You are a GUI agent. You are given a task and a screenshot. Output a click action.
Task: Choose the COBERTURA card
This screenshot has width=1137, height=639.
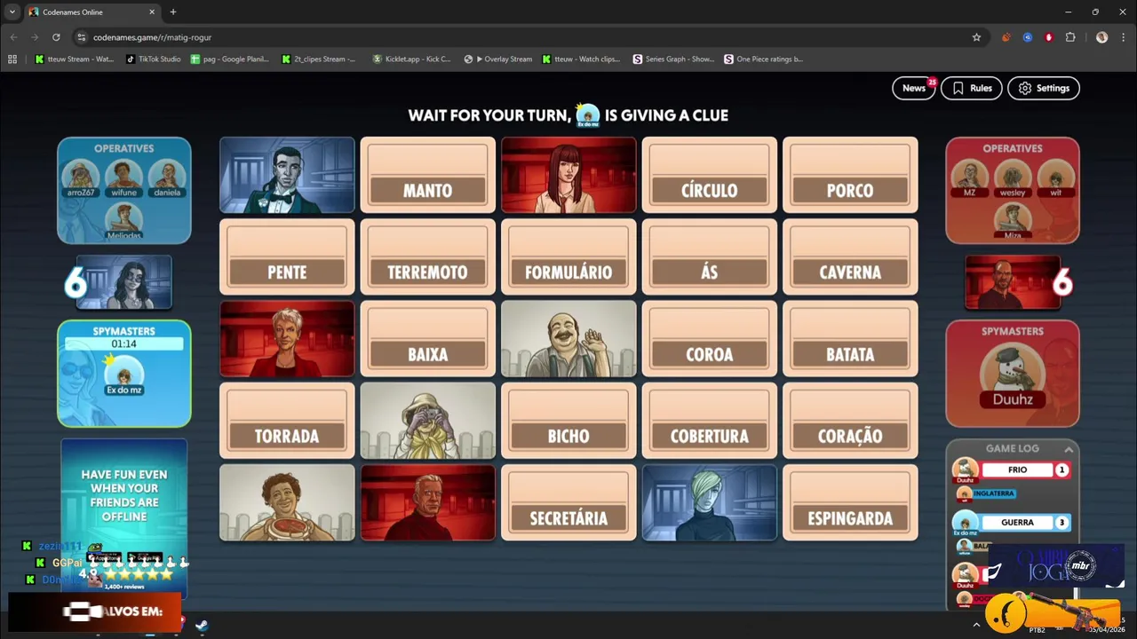coord(709,421)
